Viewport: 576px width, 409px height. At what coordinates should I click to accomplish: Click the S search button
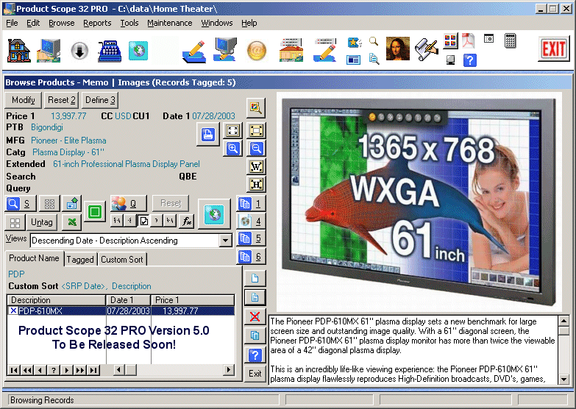click(x=20, y=204)
